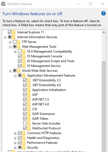Click the IIS Management Console folder icon

click(24, 56)
